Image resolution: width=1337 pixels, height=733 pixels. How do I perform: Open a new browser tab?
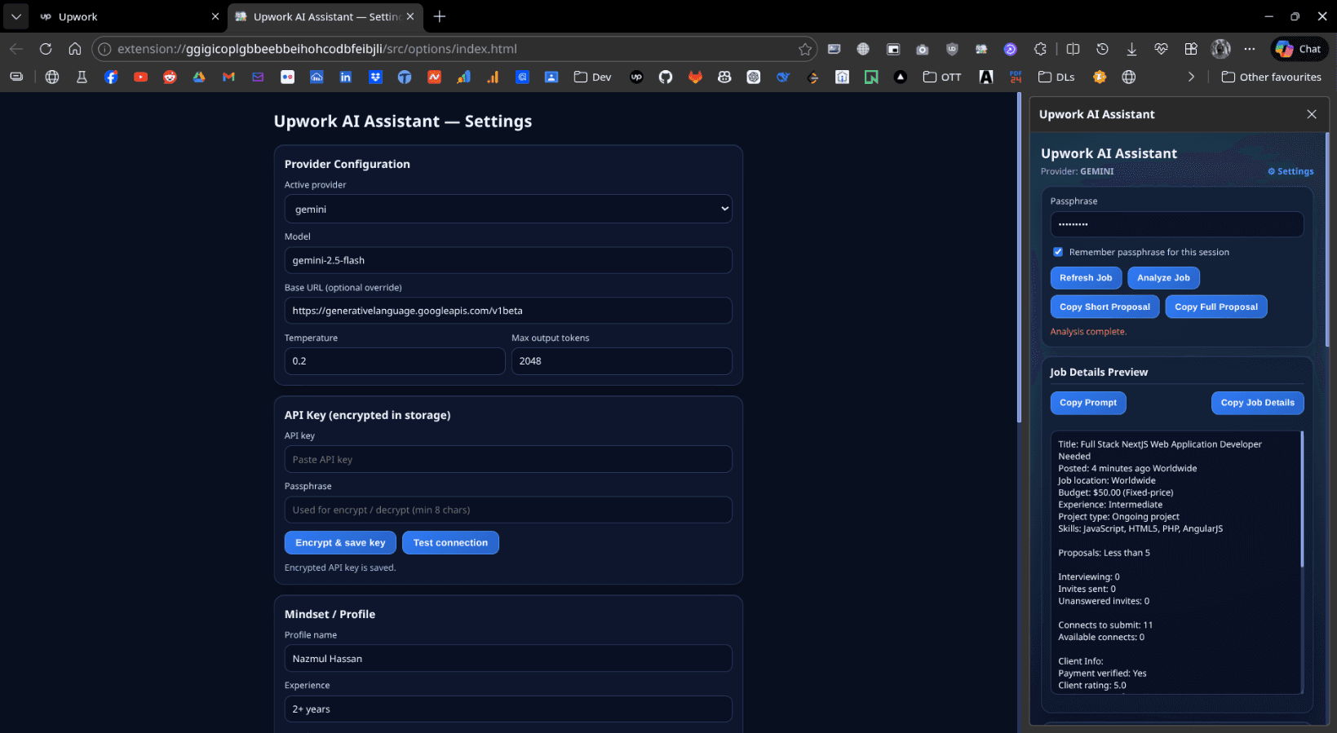coord(440,16)
